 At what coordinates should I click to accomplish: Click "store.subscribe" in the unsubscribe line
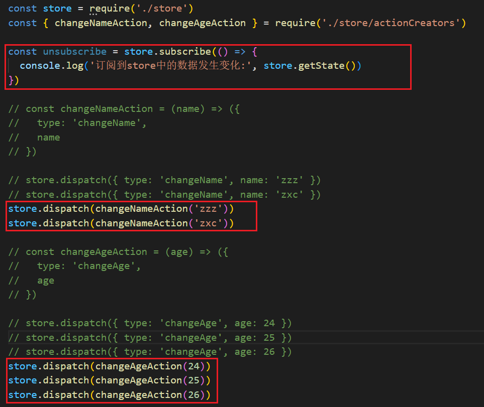(167, 52)
